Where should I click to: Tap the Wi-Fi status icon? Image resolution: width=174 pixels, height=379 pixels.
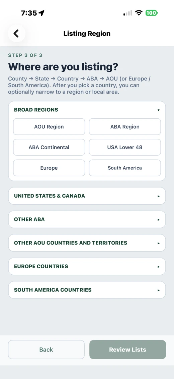click(139, 13)
